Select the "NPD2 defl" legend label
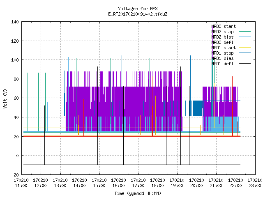 [x=222, y=42]
